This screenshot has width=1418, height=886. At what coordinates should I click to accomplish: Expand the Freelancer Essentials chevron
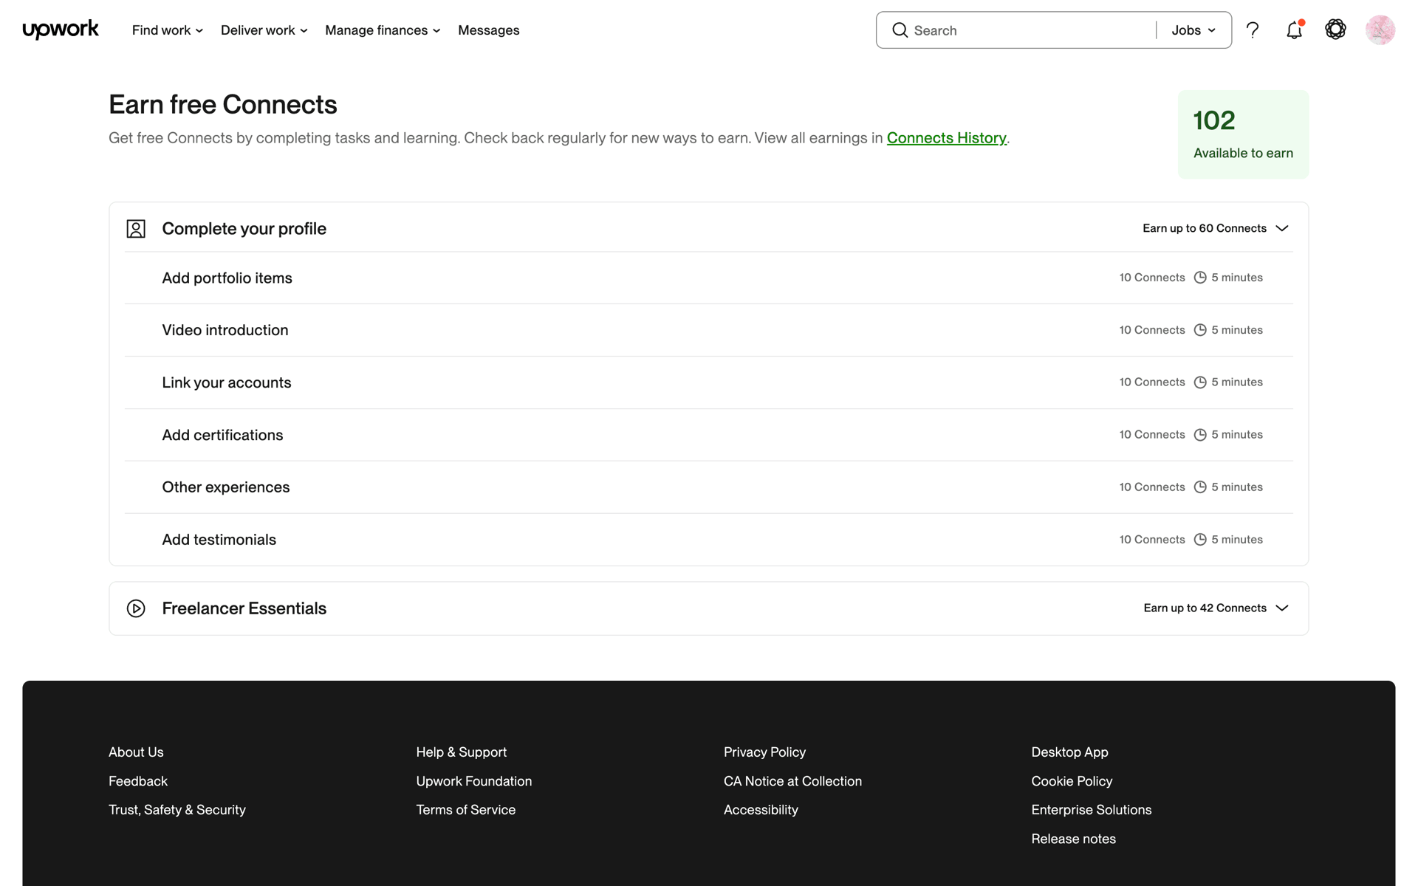click(1282, 608)
